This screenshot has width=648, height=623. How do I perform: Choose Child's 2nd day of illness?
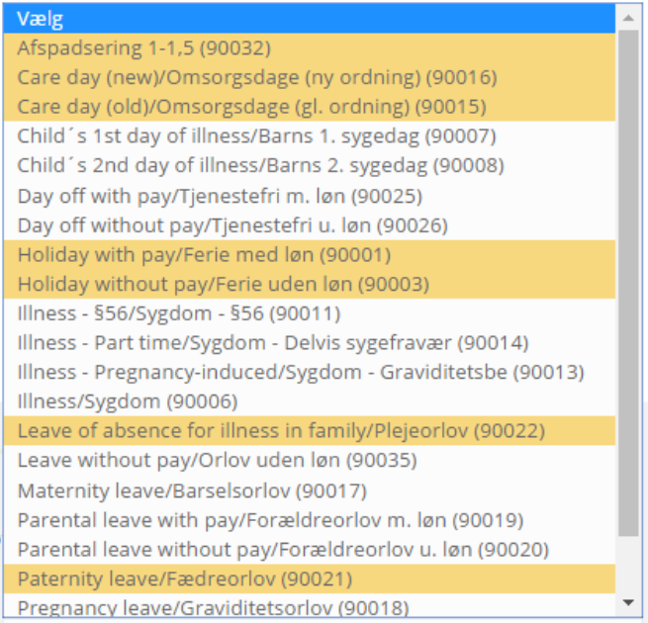click(260, 166)
